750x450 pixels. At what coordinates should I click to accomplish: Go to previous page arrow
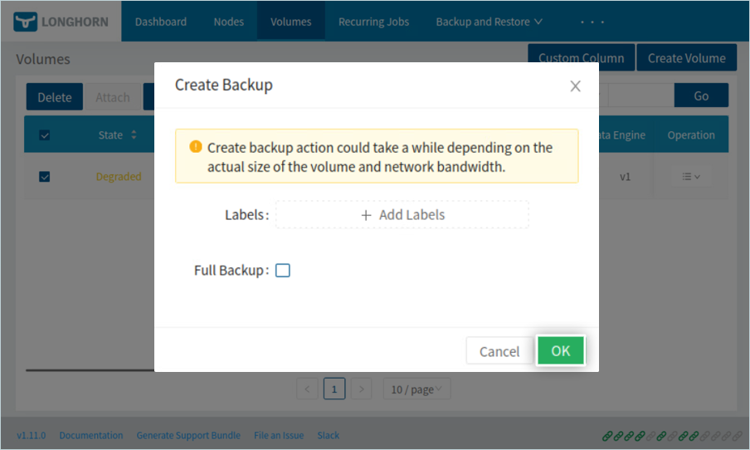(307, 389)
